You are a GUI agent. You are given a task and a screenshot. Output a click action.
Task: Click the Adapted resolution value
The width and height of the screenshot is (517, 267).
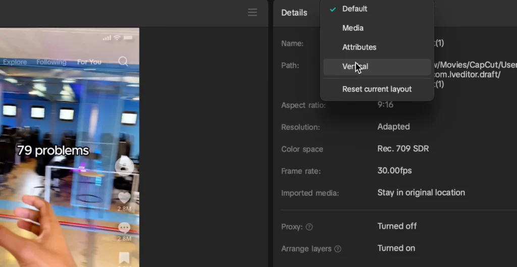point(393,127)
